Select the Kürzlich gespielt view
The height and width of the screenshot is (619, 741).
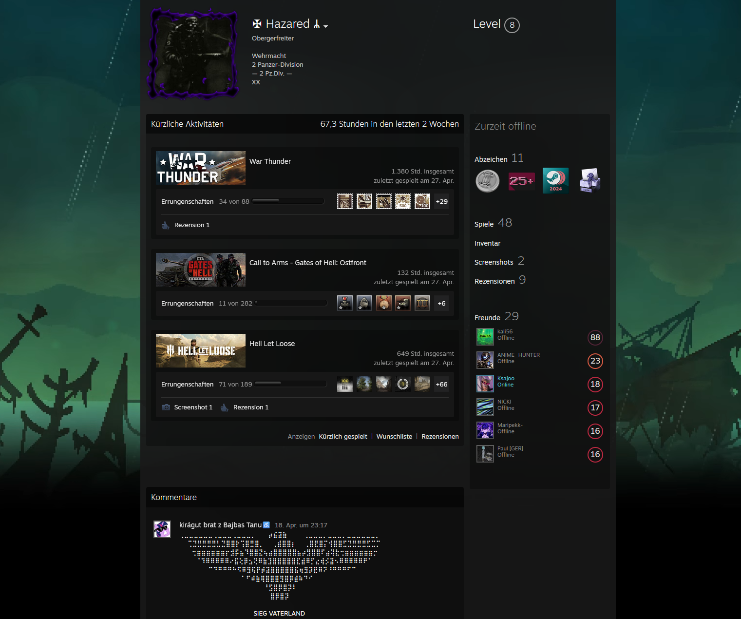342,437
